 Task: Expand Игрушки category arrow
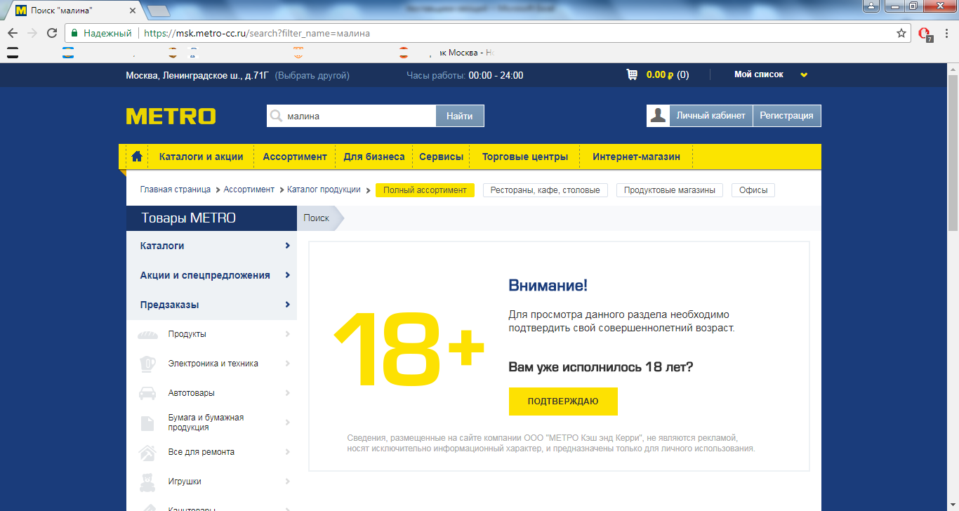tap(288, 482)
